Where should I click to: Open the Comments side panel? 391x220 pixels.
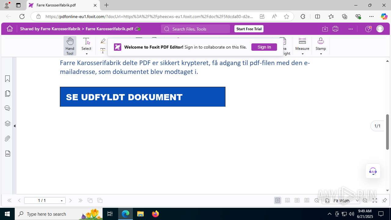pyautogui.click(x=8, y=108)
